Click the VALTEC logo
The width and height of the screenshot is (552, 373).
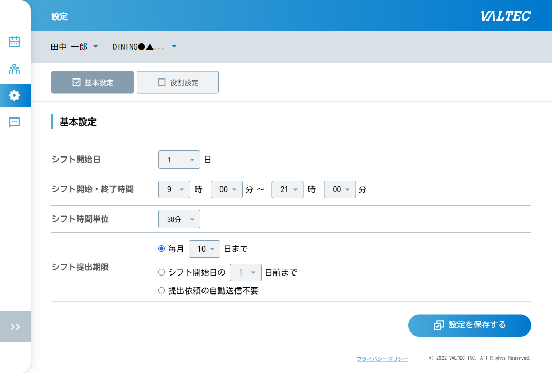(x=506, y=16)
